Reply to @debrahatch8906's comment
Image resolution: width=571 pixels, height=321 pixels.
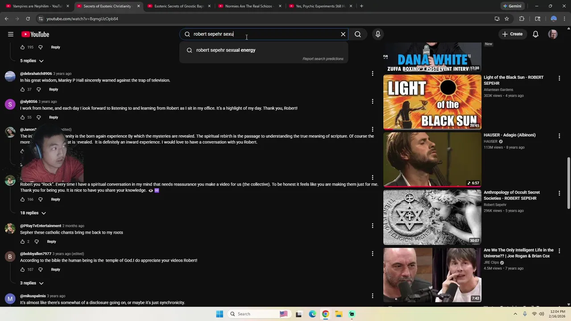[x=54, y=90]
